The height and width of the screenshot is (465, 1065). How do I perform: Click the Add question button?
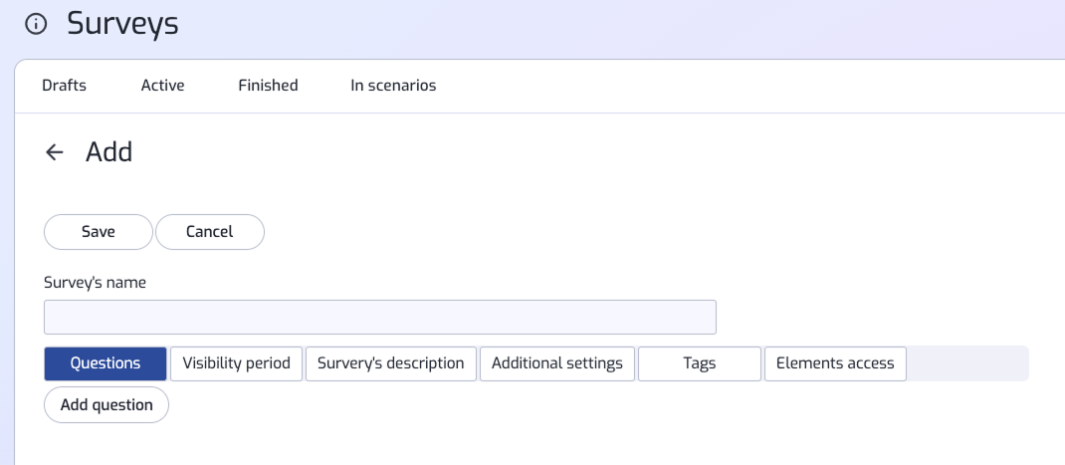point(106,405)
